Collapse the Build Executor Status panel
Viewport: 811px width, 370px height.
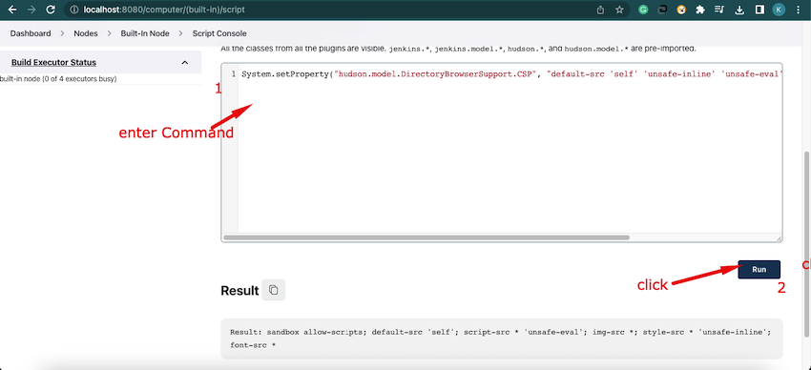pos(185,63)
